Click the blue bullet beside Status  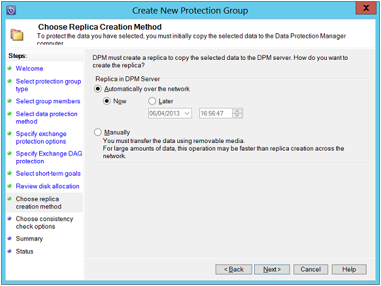(x=9, y=251)
